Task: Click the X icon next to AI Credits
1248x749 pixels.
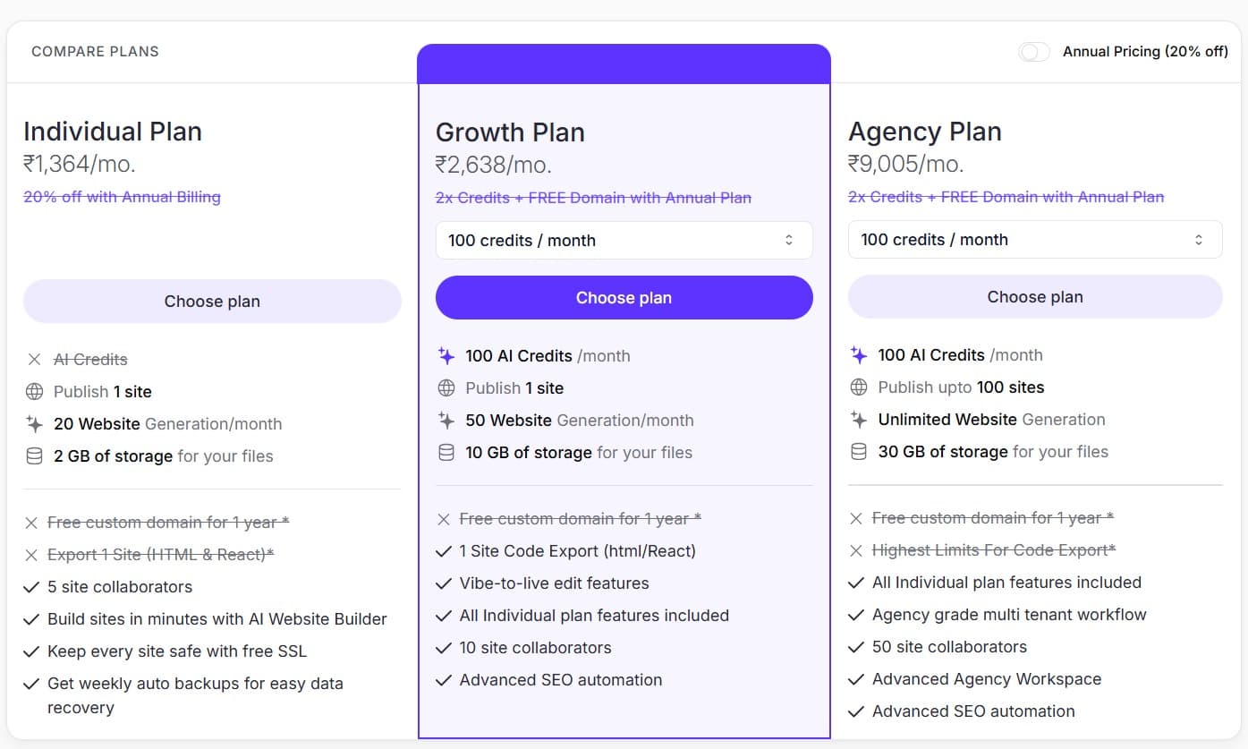Action: click(34, 360)
